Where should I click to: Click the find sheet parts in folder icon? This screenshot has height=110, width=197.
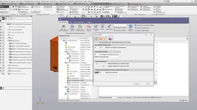click(x=80, y=27)
